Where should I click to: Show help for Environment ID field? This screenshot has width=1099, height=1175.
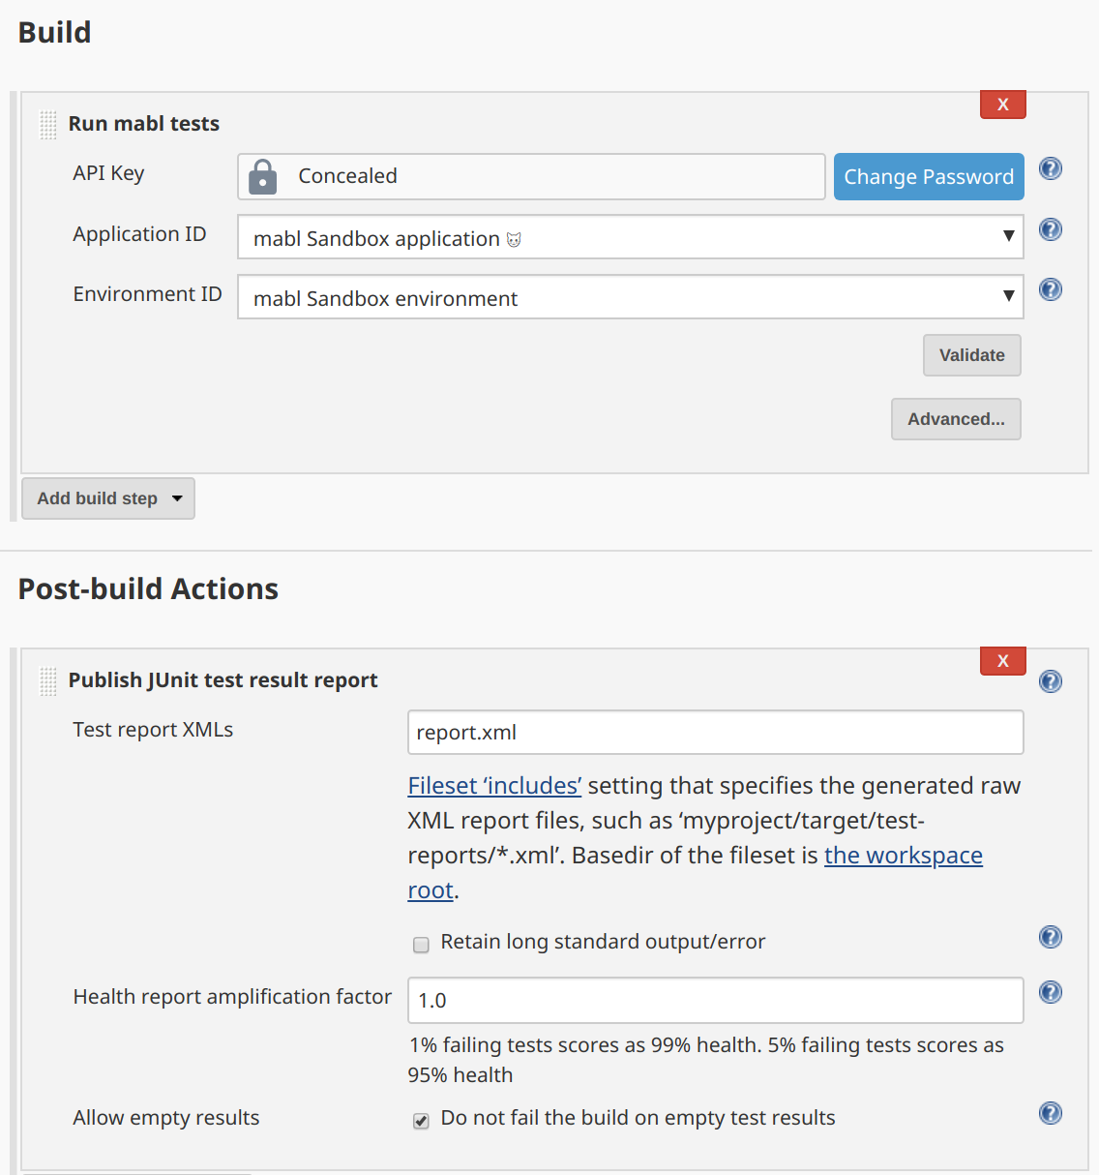(x=1050, y=290)
